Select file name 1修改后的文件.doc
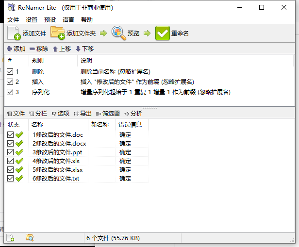299x247 pixels. point(58,135)
